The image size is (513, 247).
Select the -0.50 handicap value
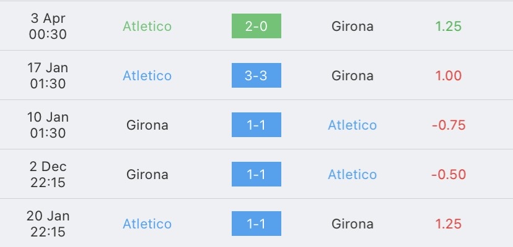[x=449, y=174]
